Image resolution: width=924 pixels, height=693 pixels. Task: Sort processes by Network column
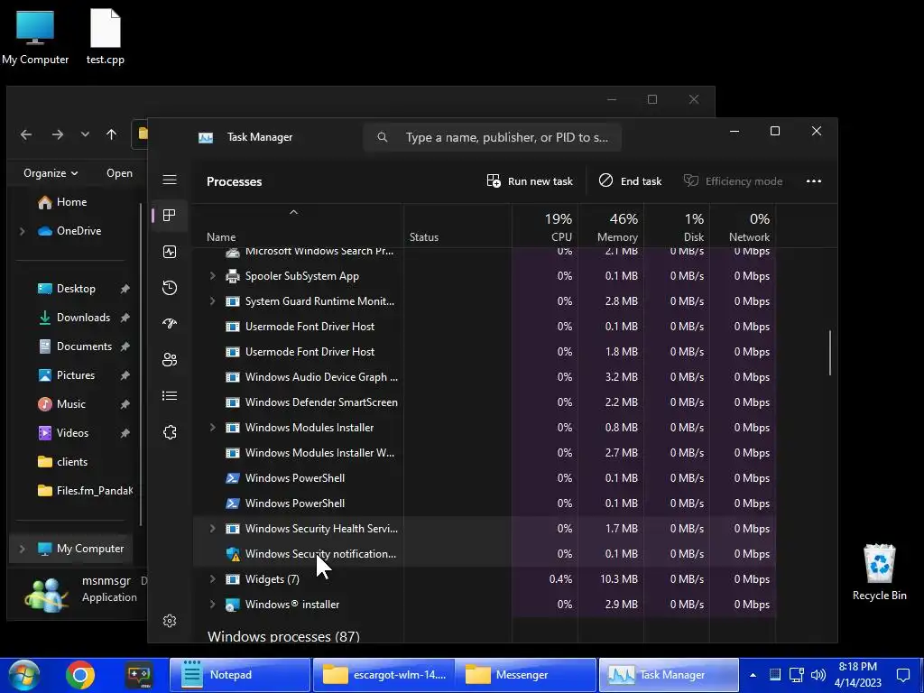click(x=744, y=227)
